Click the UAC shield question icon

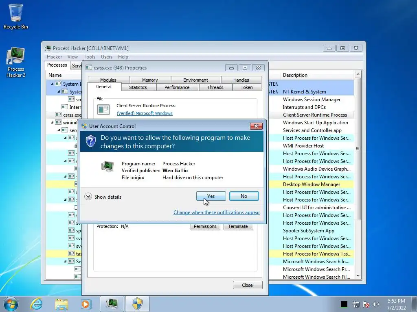[91, 141]
